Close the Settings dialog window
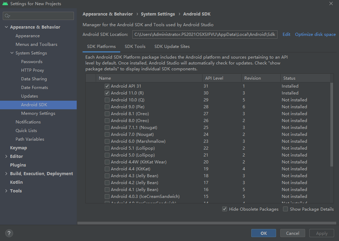 click(x=331, y=4)
